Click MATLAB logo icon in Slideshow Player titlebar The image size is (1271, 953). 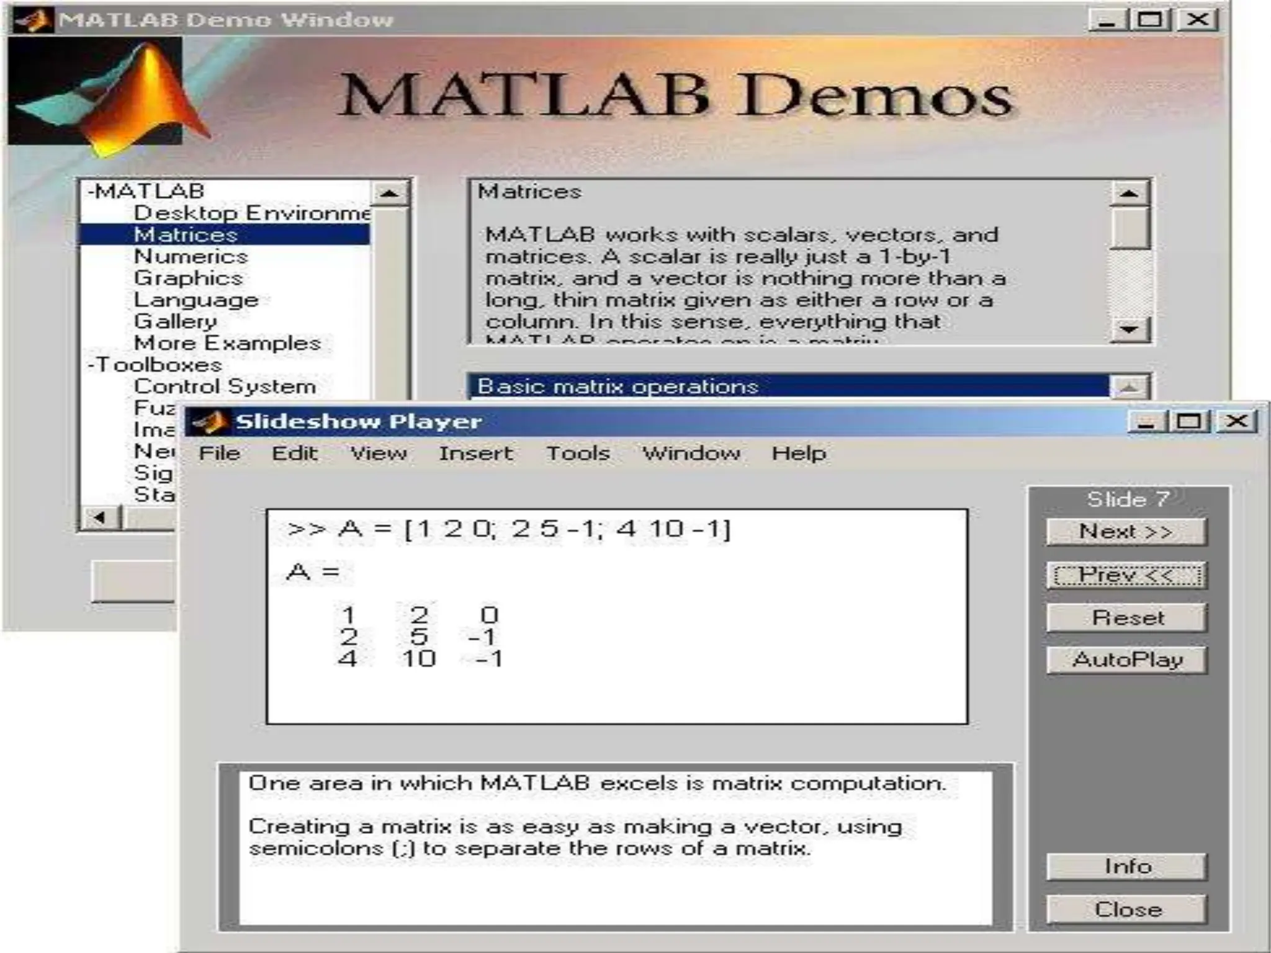tap(209, 423)
